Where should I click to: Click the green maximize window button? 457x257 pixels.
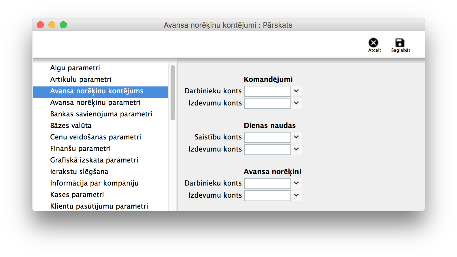pyautogui.click(x=63, y=25)
